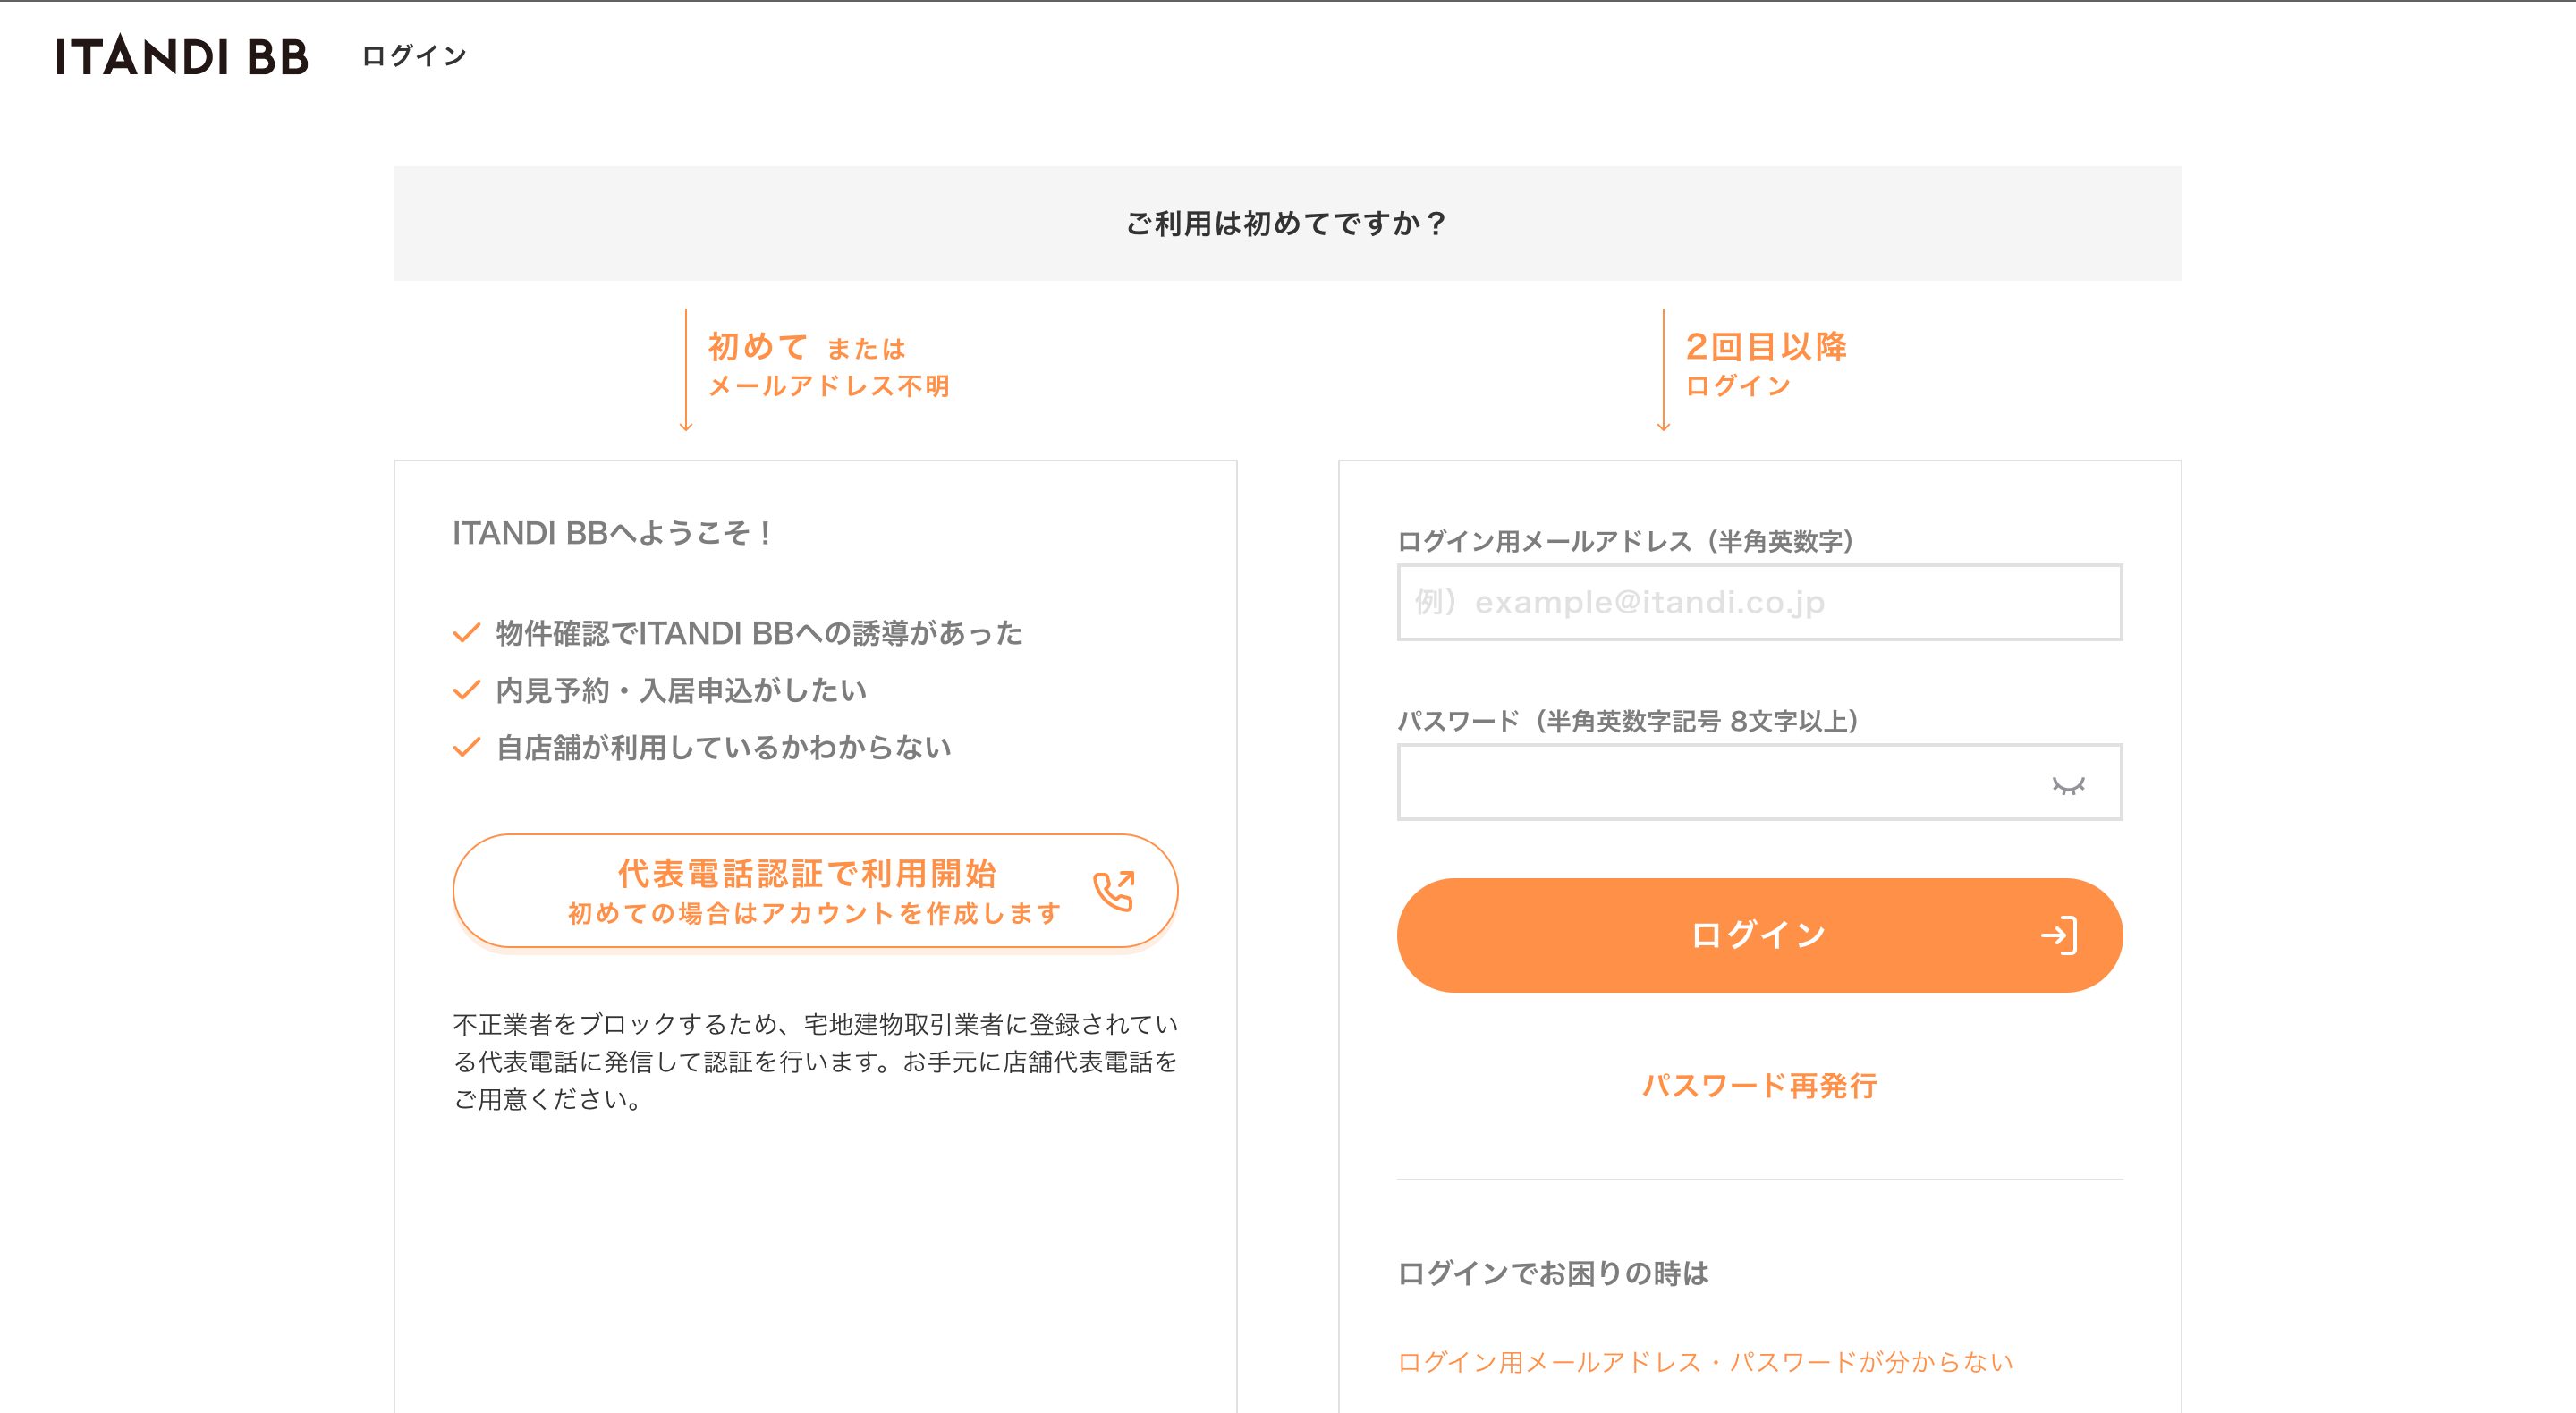Viewport: 2576px width, 1413px height.
Task: Click the phone call icon on the phone-authentication button
Action: pos(1114,890)
